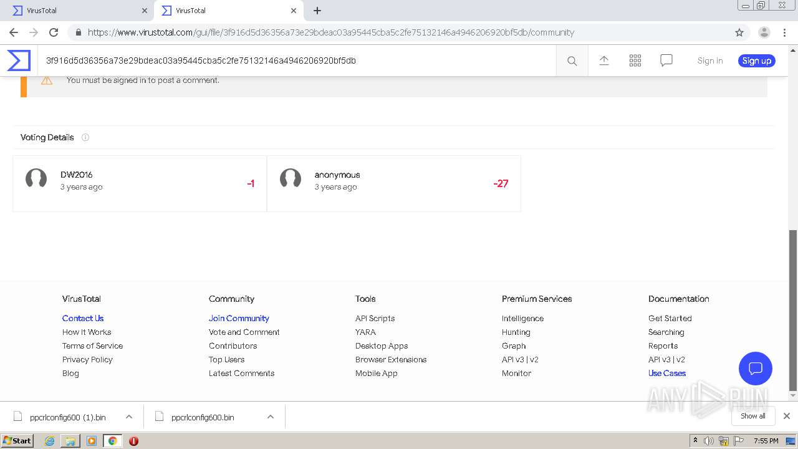
Task: Open Desktop Apps link
Action: pyautogui.click(x=382, y=345)
